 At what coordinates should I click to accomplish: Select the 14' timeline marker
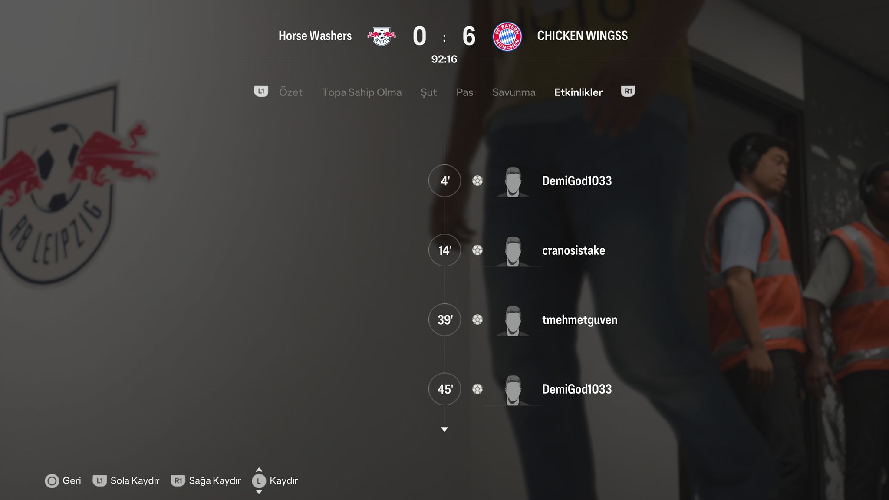[x=444, y=250]
